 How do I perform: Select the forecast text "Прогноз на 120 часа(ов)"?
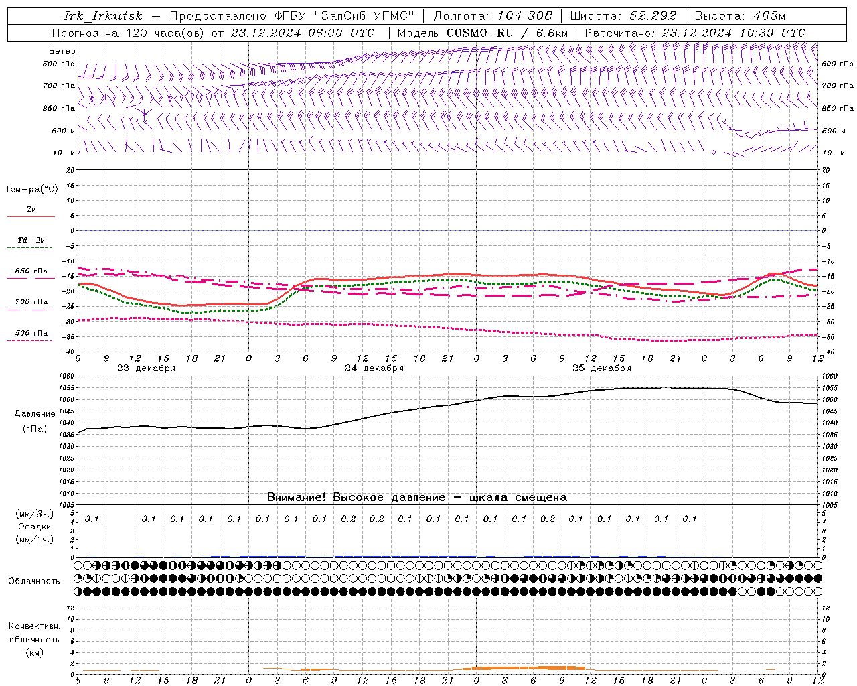coord(129,33)
